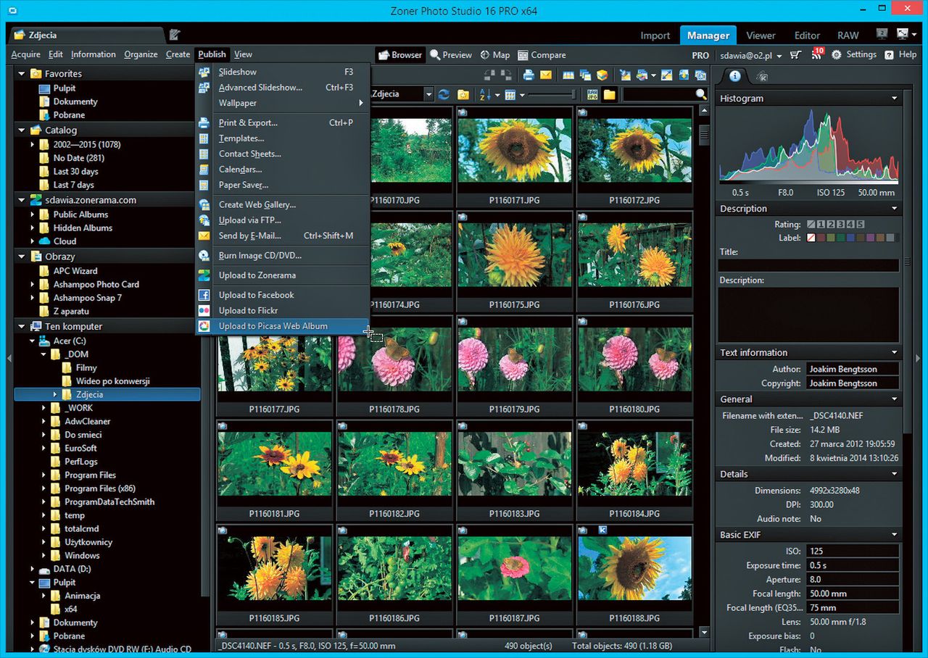Image resolution: width=928 pixels, height=658 pixels.
Task: Click the Burn Image CD/DVD disc icon
Action: point(204,255)
